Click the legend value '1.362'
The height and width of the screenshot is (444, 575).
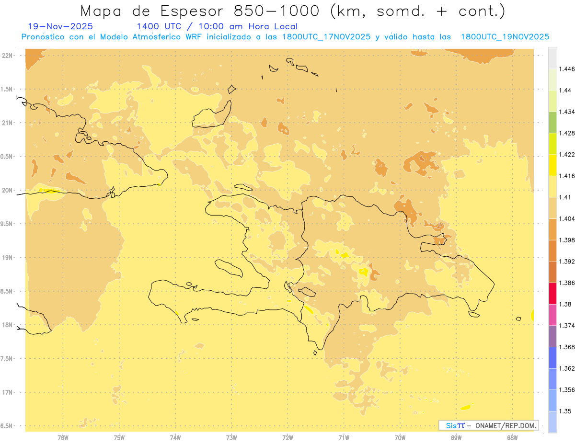point(567,368)
